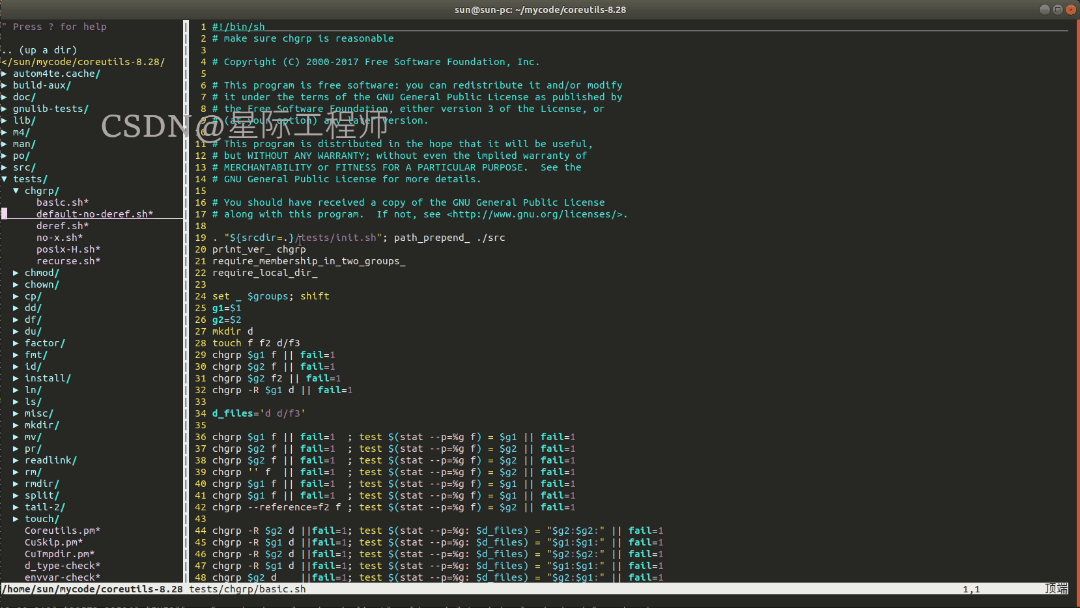Select the po folder name
1080x608 pixels.
tap(21, 156)
